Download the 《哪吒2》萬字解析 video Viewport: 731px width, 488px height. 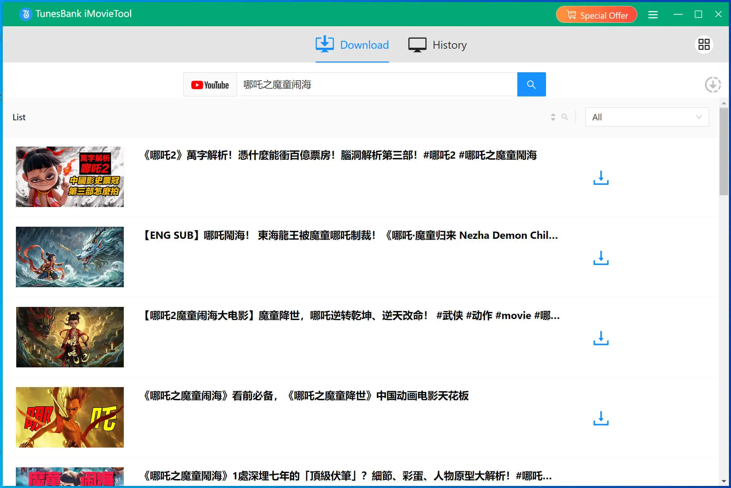(x=601, y=178)
